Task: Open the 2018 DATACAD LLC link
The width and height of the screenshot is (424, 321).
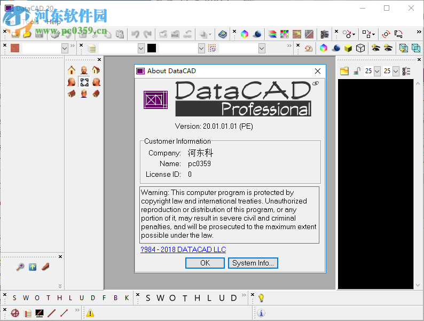Action: click(183, 249)
